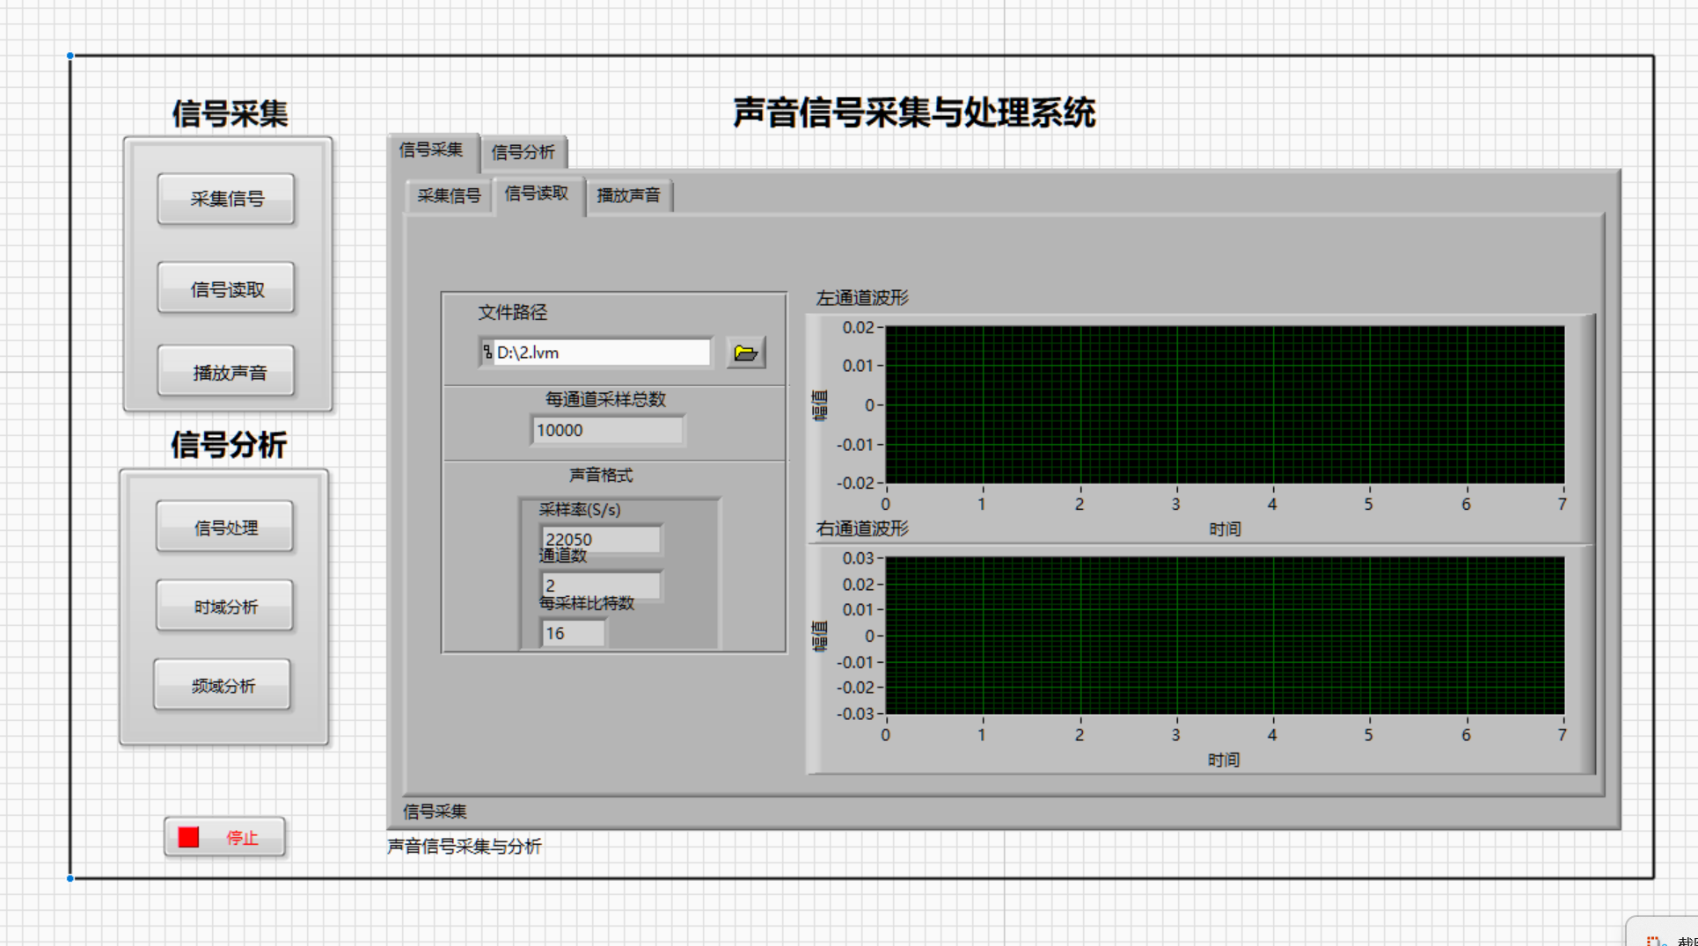Click the 信号采集 caption at tab bottom

tap(435, 811)
